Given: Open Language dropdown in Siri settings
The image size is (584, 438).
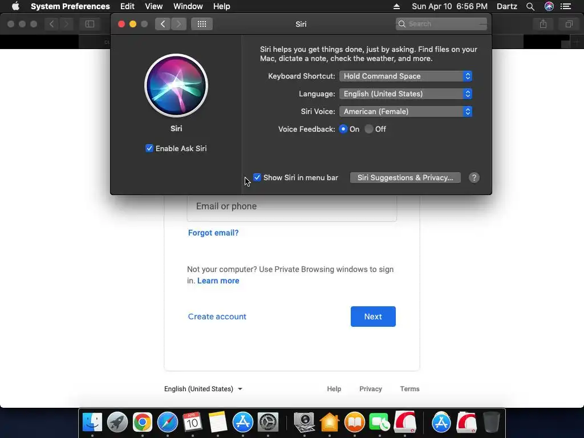Looking at the screenshot, I should click(405, 94).
